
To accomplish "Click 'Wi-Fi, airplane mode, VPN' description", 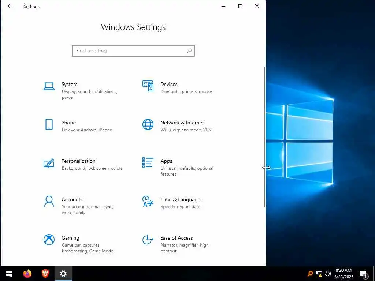I will point(186,130).
